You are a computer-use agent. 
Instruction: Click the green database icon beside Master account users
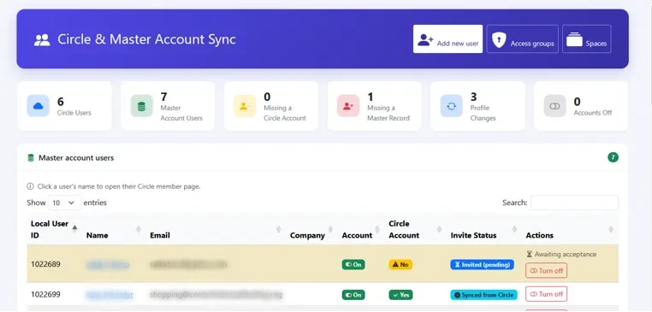click(x=31, y=158)
